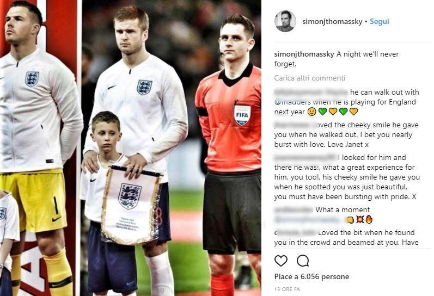Open the 13 ORE FA timestamp
Image resolution: width=434 pixels, height=296 pixels.
(287, 289)
